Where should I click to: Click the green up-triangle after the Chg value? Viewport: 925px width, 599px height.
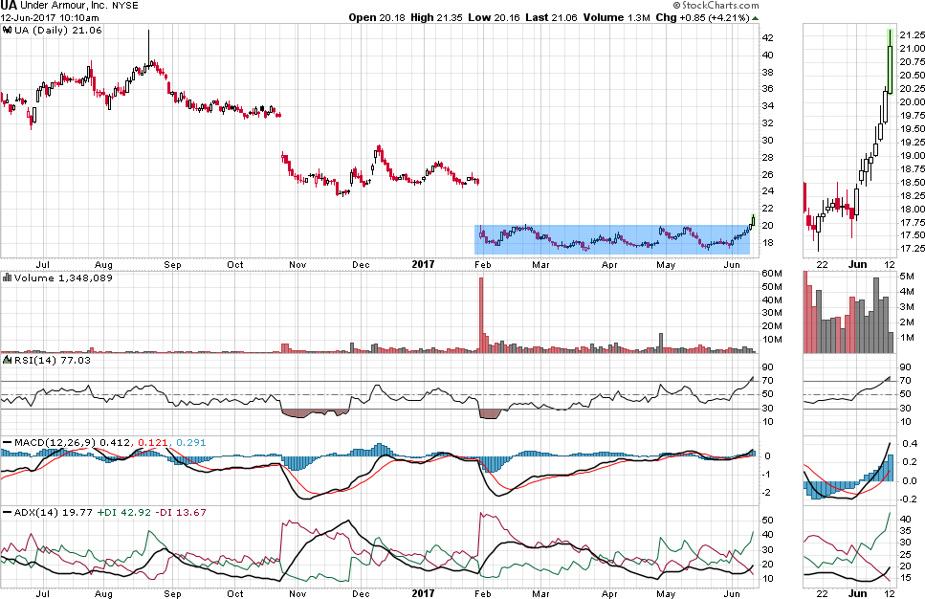click(756, 18)
